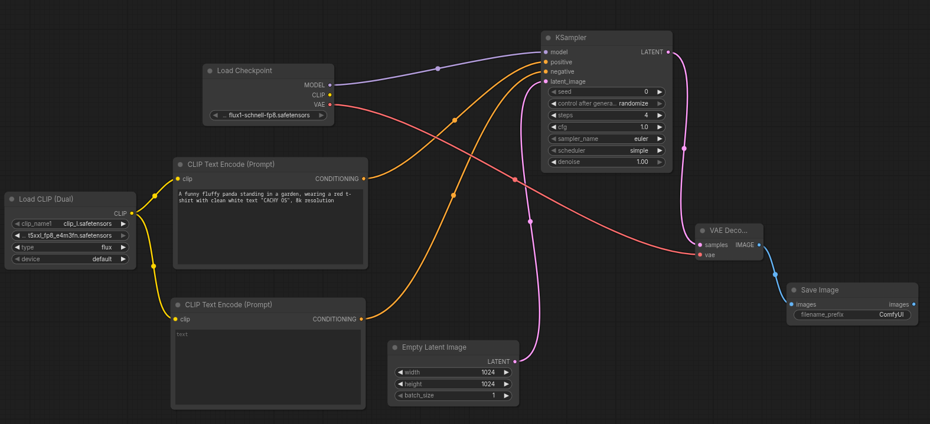Increase the seed value with its right arrow
Image resolution: width=930 pixels, height=424 pixels.
pos(660,91)
